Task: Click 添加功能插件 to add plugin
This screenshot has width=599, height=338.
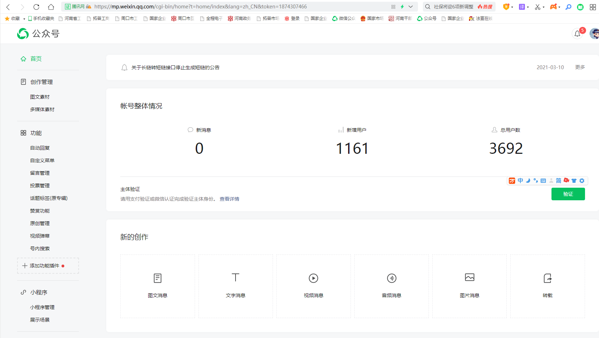Action: point(44,266)
